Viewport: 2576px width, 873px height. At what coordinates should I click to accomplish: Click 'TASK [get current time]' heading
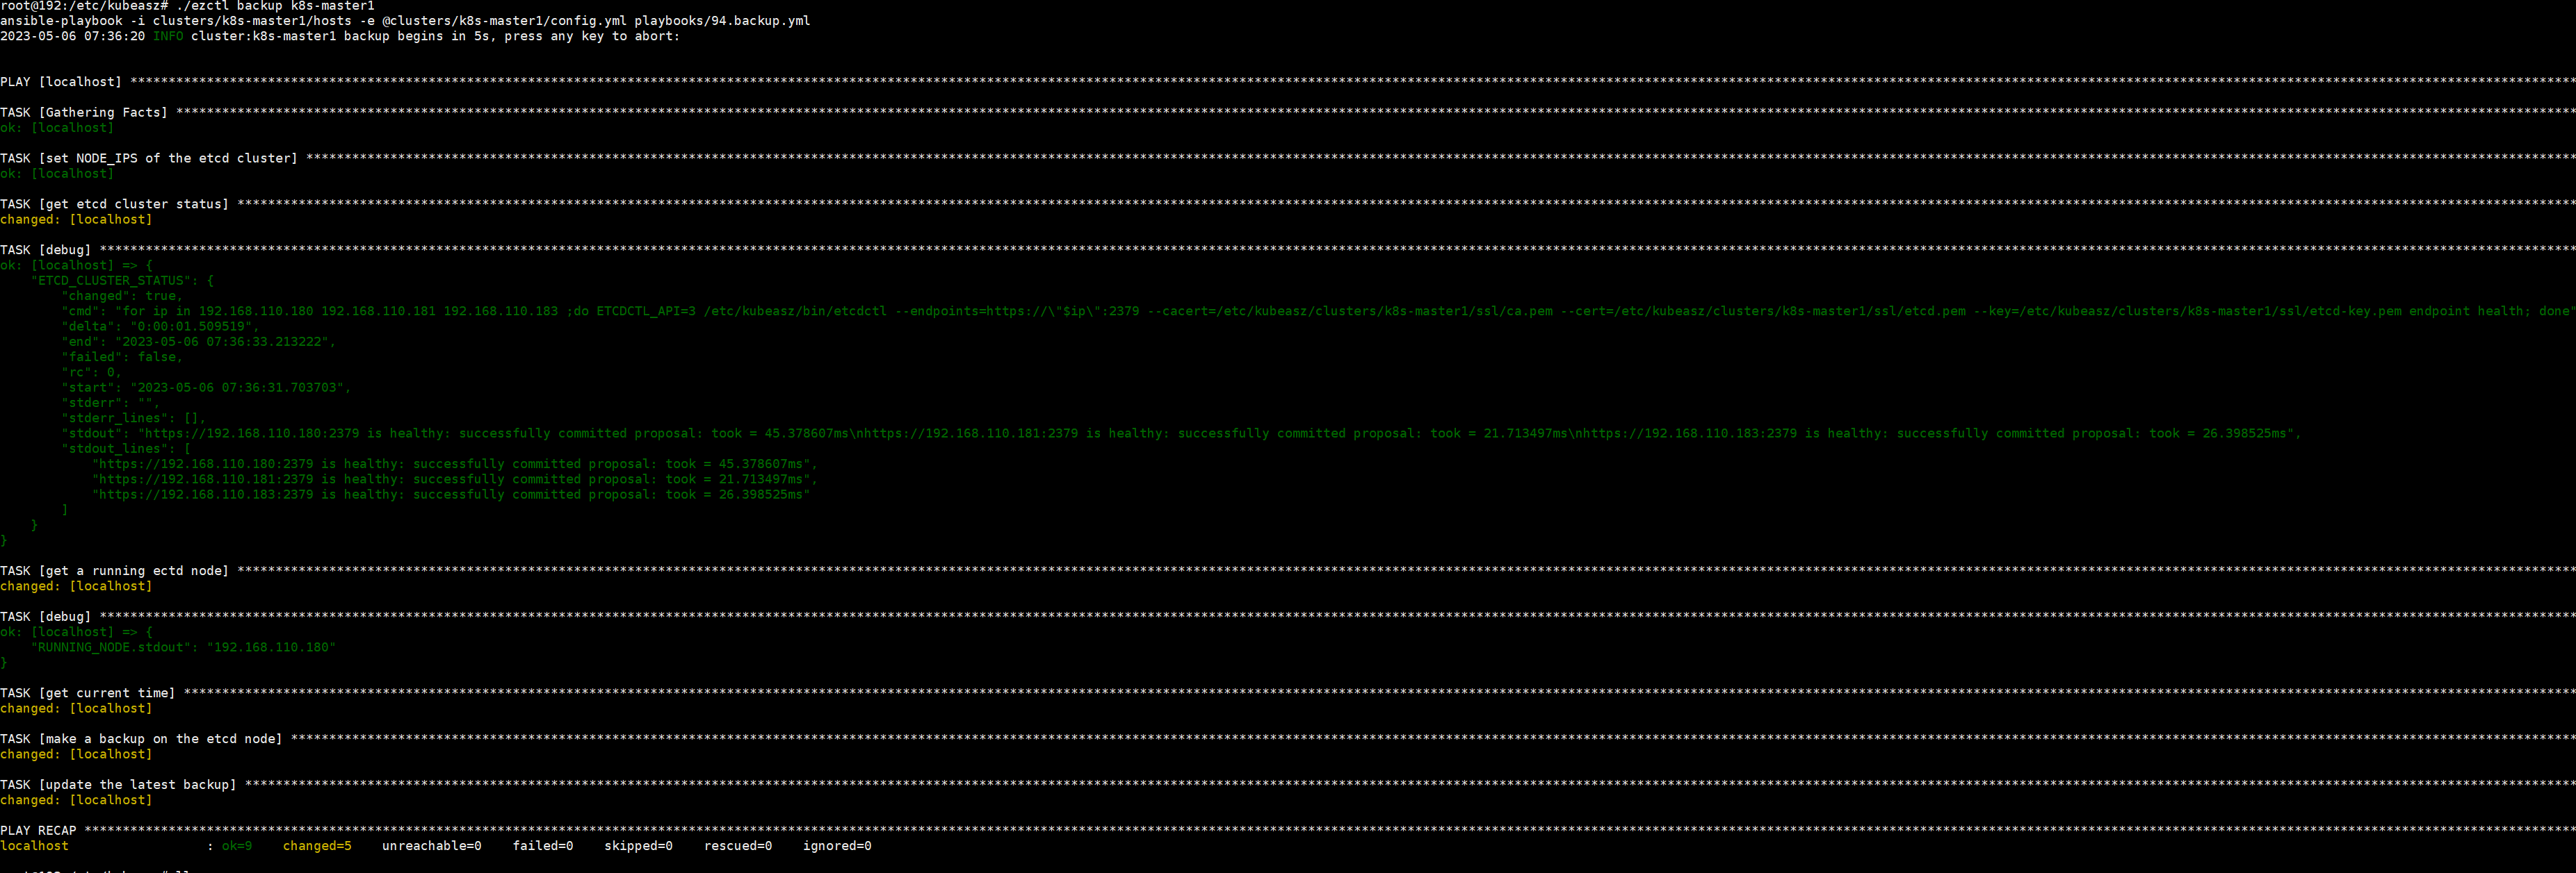click(x=88, y=693)
